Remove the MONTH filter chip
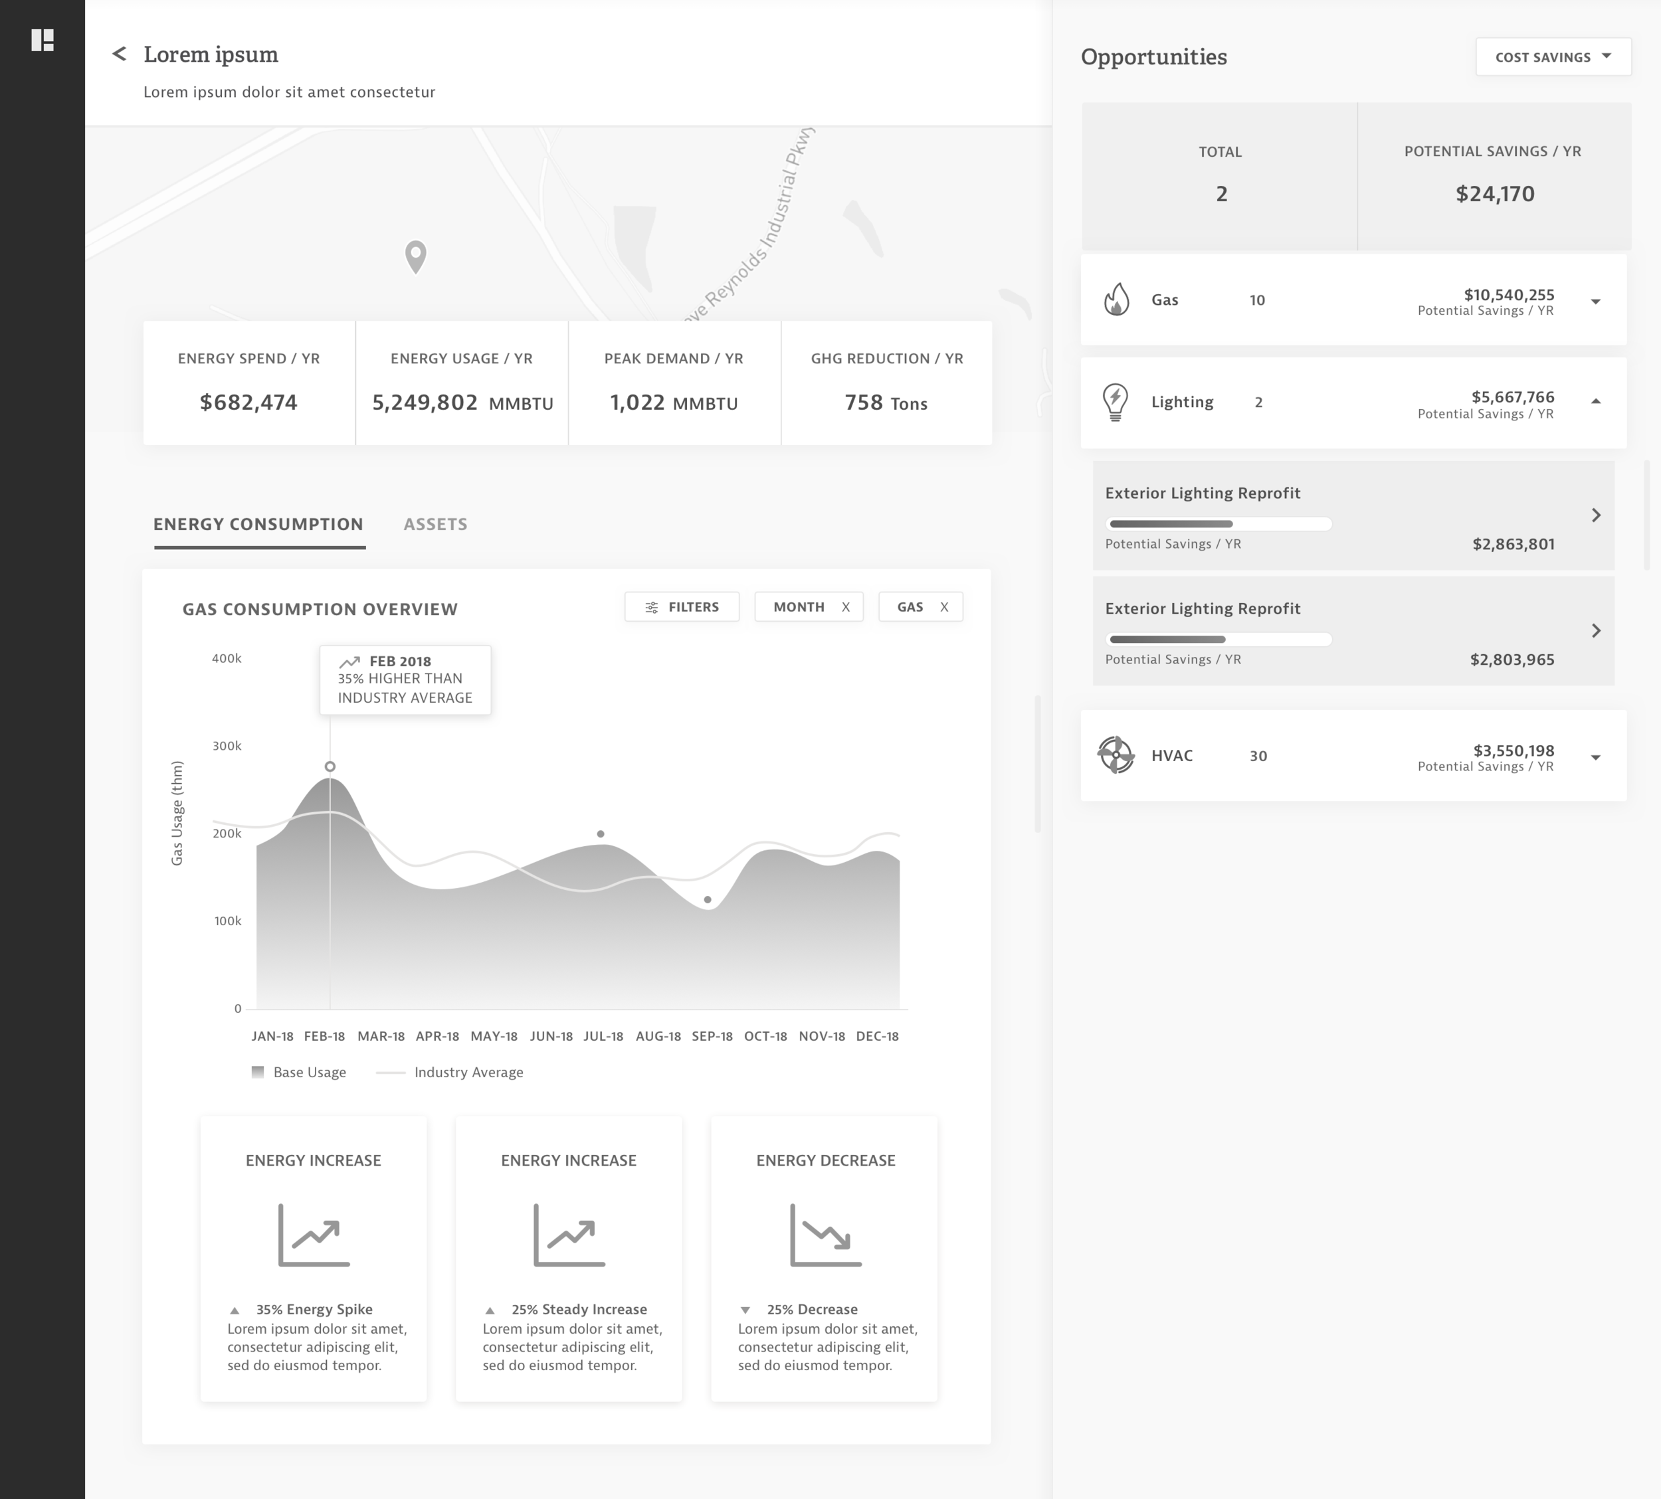The image size is (1661, 1499). tap(845, 607)
